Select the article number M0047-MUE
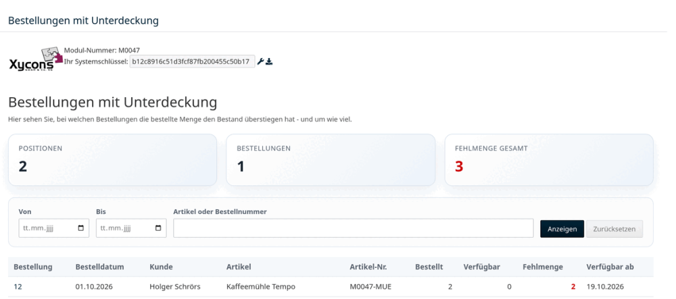 click(370, 287)
